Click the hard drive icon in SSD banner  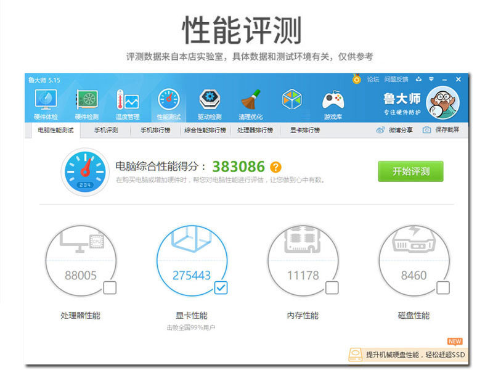[x=356, y=355]
